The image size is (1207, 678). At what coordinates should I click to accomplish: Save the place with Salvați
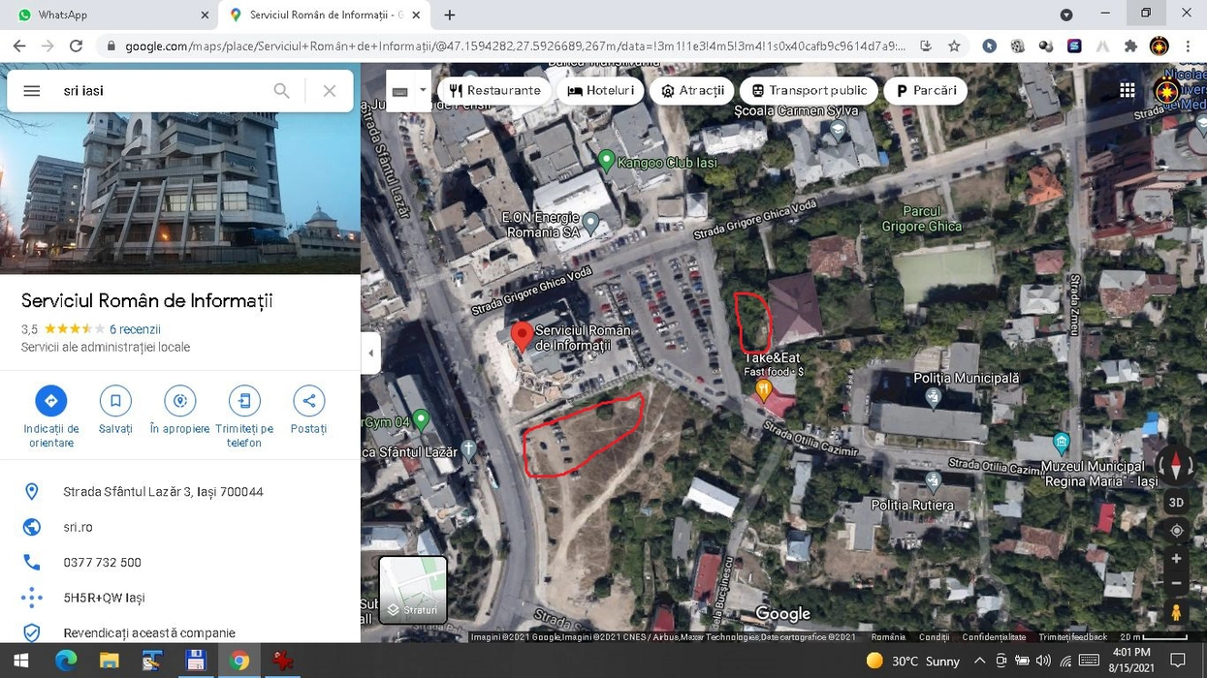coord(115,410)
